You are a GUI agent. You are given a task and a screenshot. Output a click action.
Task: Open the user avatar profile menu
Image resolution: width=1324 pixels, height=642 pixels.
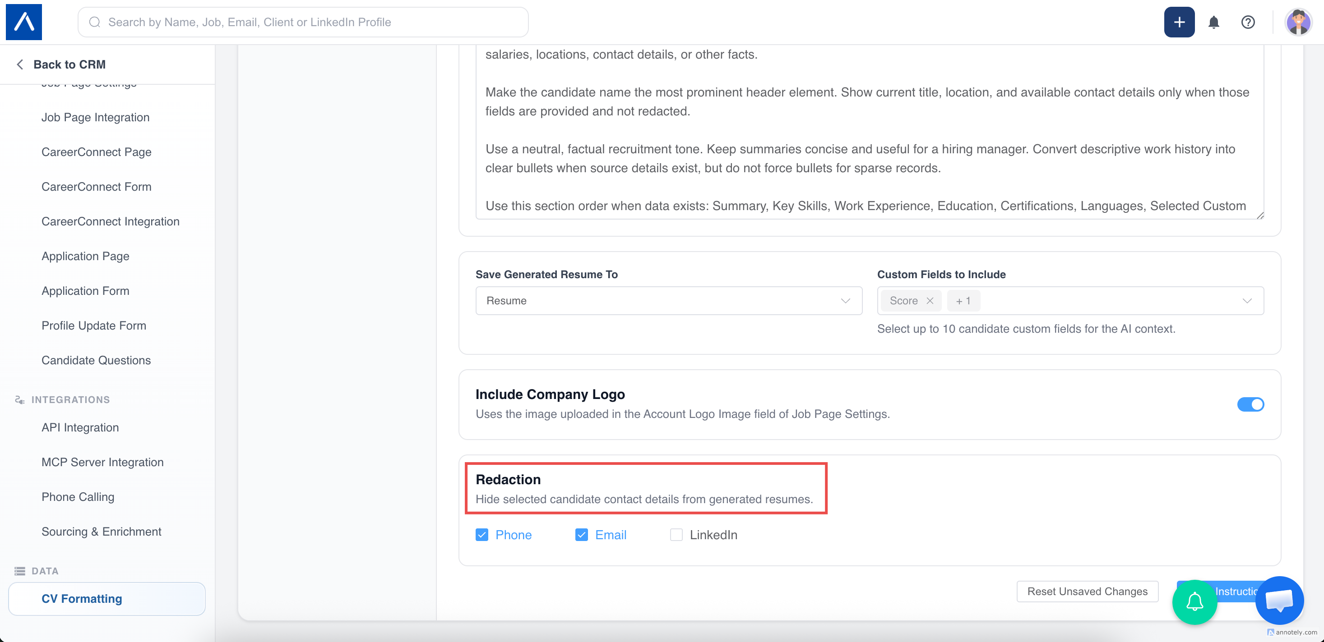(1298, 22)
